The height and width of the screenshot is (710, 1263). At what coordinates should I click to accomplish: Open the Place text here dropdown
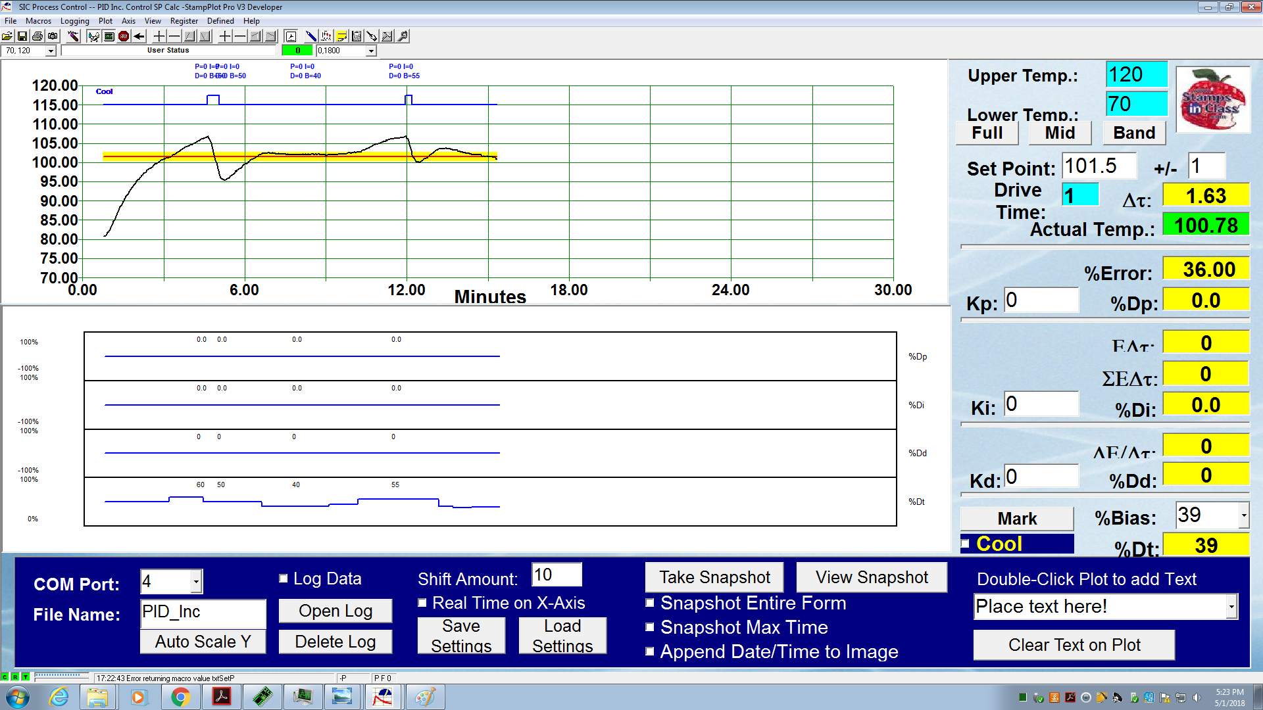(1231, 606)
